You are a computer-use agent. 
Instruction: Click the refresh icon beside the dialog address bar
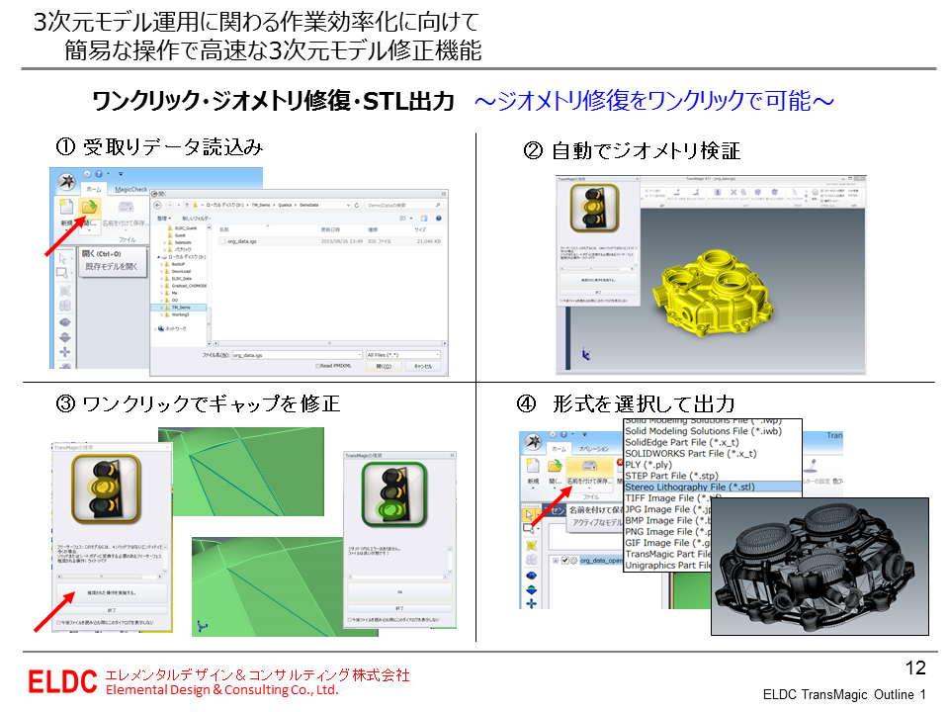[357, 206]
